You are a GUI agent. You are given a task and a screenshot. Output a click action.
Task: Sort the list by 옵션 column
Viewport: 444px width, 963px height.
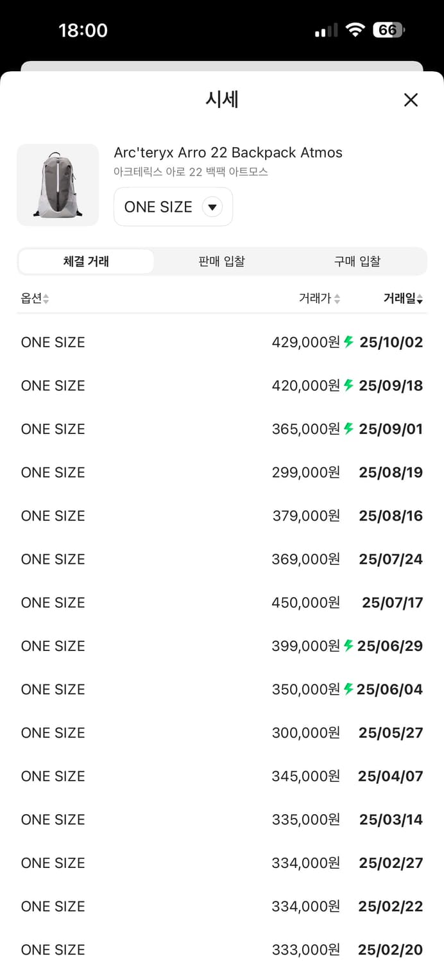click(35, 298)
